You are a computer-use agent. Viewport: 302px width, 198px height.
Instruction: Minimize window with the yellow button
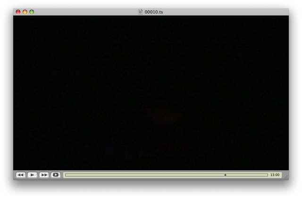(x=25, y=12)
